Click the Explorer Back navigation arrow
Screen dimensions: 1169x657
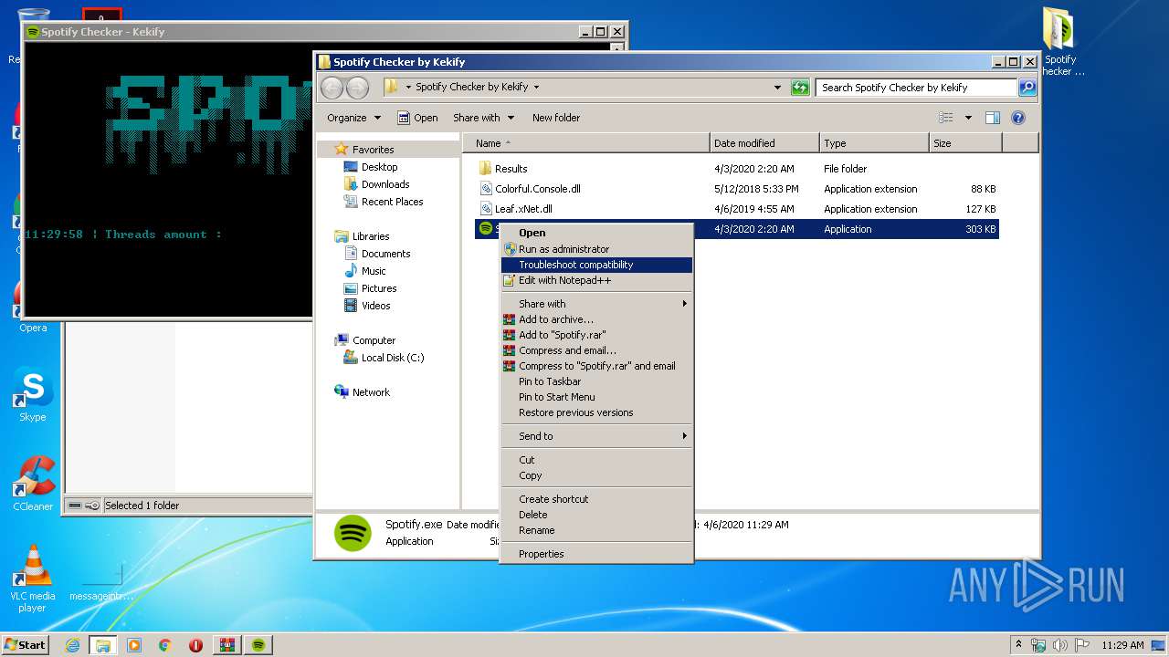tap(332, 88)
